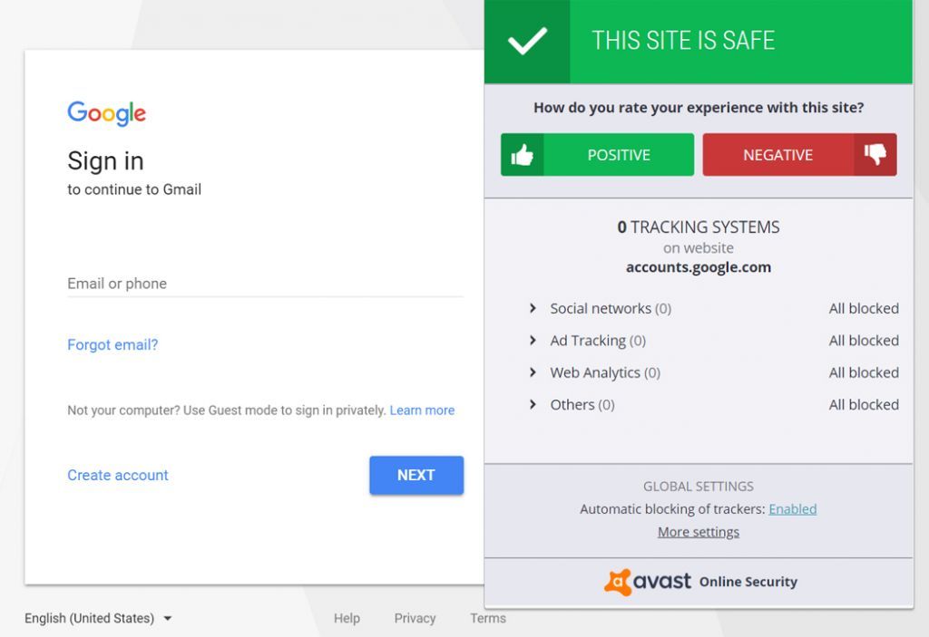Click the GLOBAL SETTINGS label
This screenshot has height=637, width=929.
click(699, 487)
